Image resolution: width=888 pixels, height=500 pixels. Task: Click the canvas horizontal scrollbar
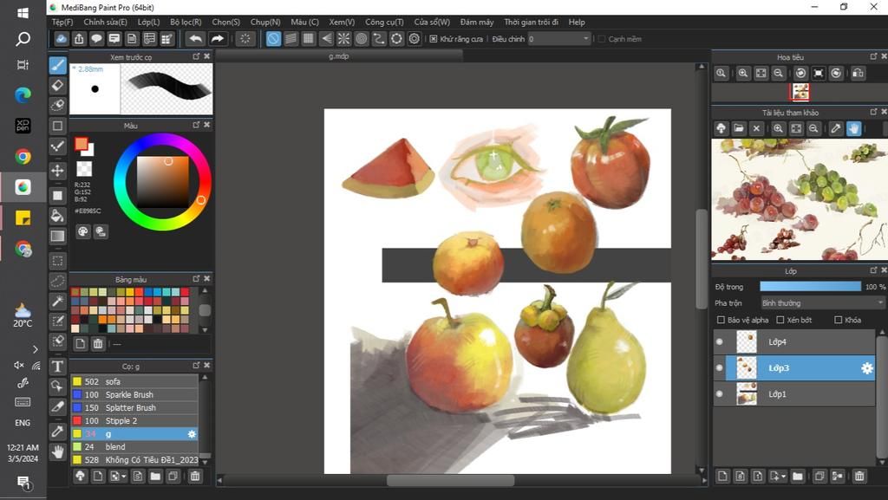[x=451, y=481]
